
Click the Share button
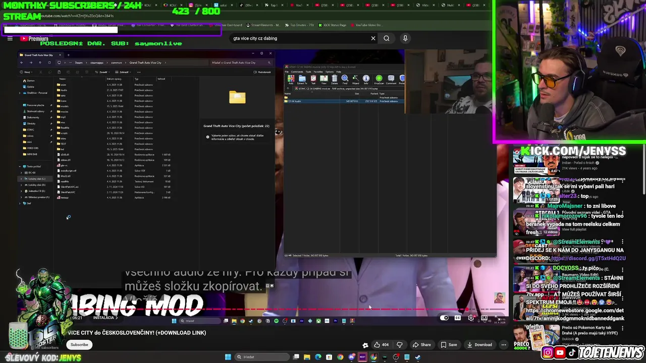point(422,345)
